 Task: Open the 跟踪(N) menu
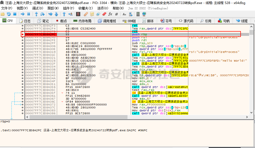[53, 8]
